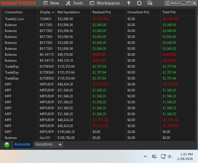198x163 pixels.
Task: Click realized PnL ($825.00)
Action: [x=99, y=61]
